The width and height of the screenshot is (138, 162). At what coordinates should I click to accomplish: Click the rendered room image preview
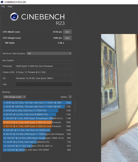[x=119, y=98]
